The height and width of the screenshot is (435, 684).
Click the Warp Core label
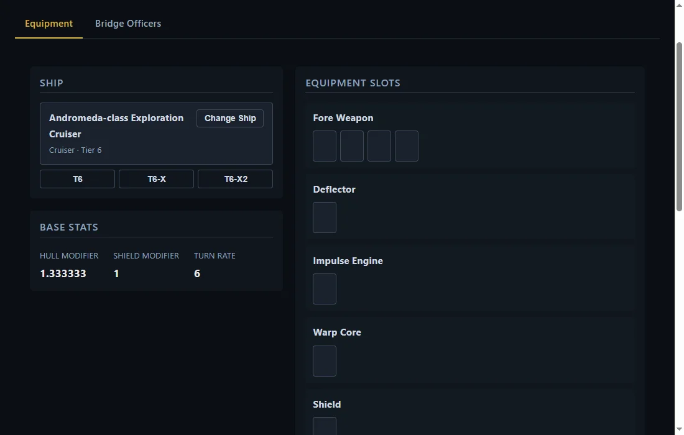pos(337,332)
